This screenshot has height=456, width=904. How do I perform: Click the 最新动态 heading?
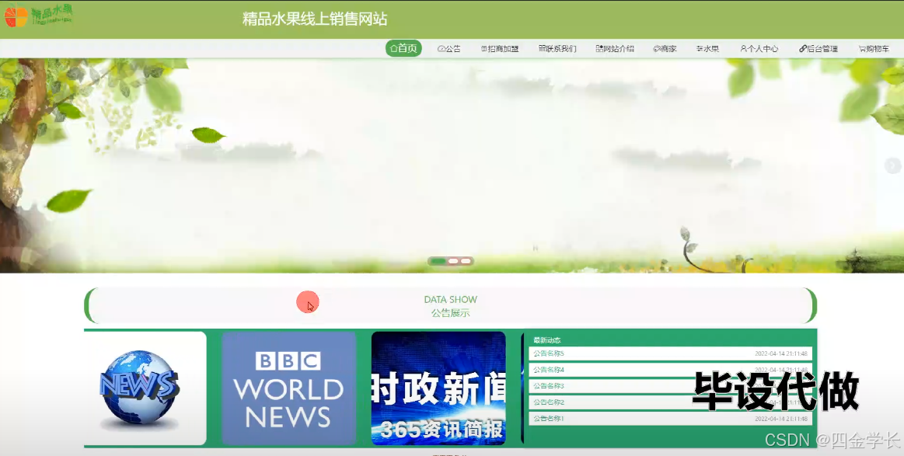point(546,340)
